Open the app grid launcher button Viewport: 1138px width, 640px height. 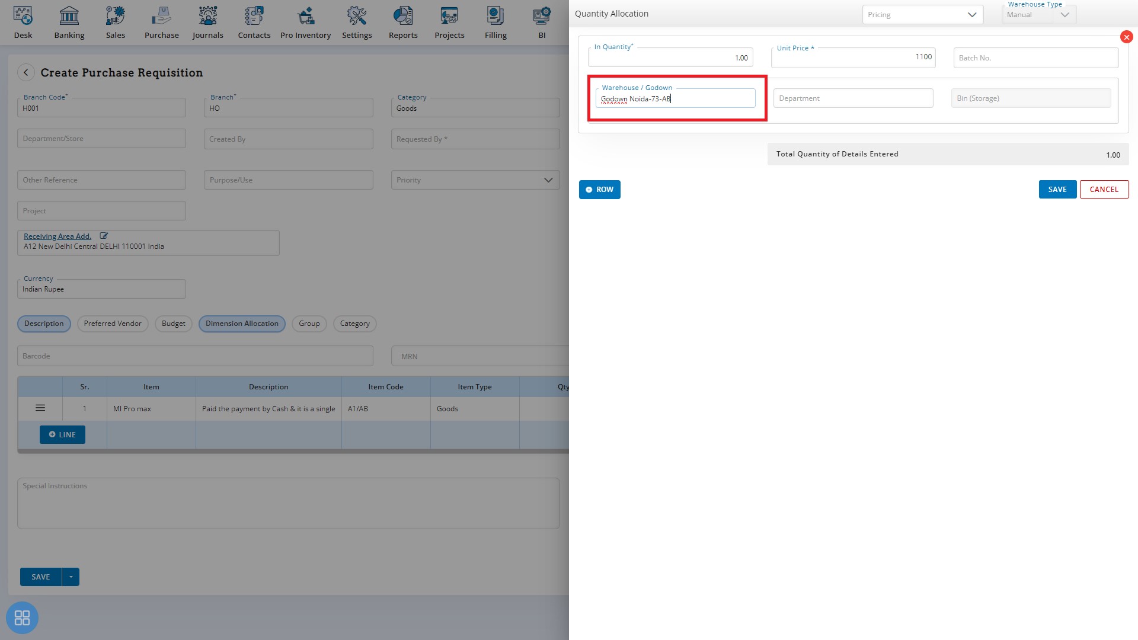click(22, 618)
